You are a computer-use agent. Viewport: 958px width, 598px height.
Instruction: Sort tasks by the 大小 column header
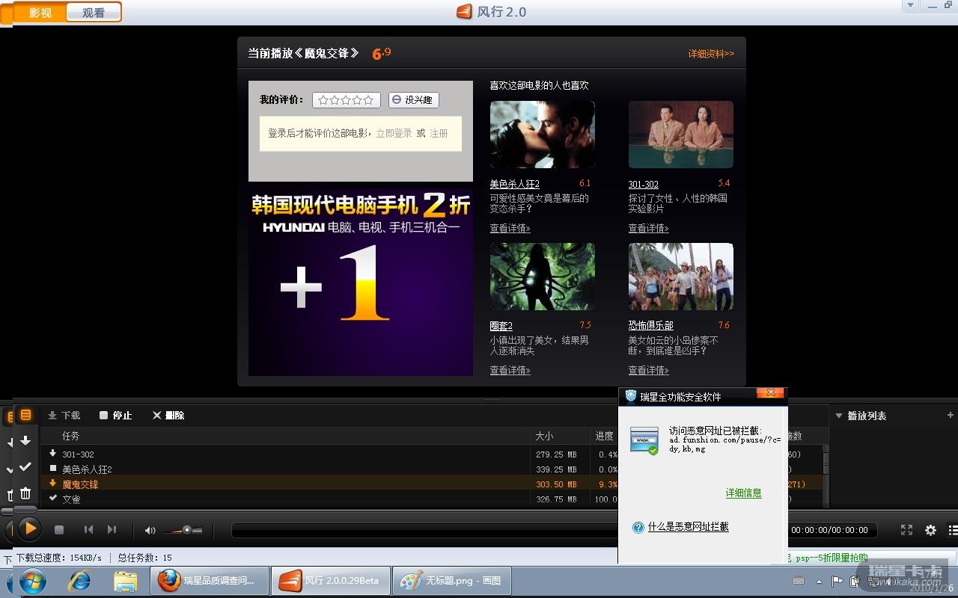(x=545, y=436)
